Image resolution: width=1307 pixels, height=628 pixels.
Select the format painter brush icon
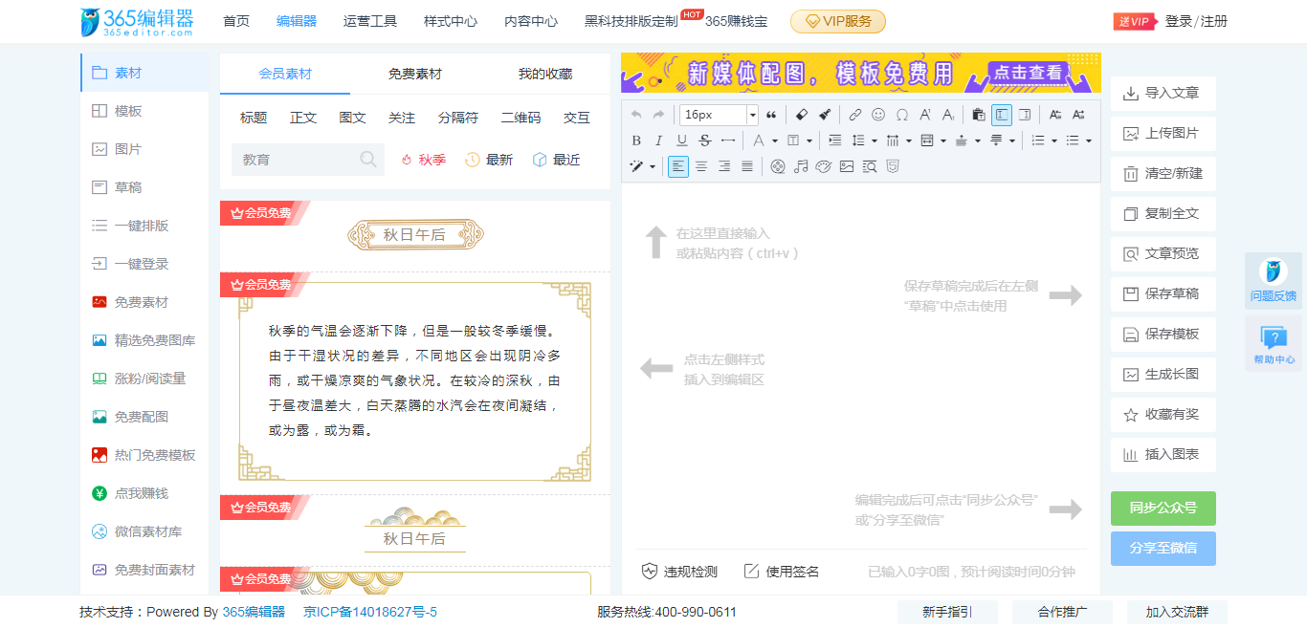tap(825, 115)
